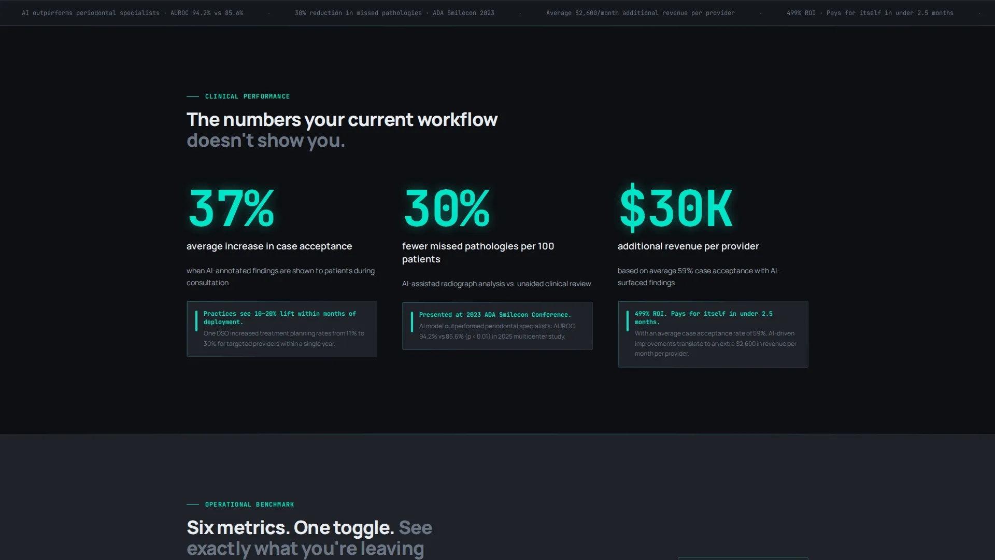Screen dimensions: 995x560
Task: Click callout 'Presented at 2023 ADA Smilecon Conference.'
Action: tap(495, 315)
